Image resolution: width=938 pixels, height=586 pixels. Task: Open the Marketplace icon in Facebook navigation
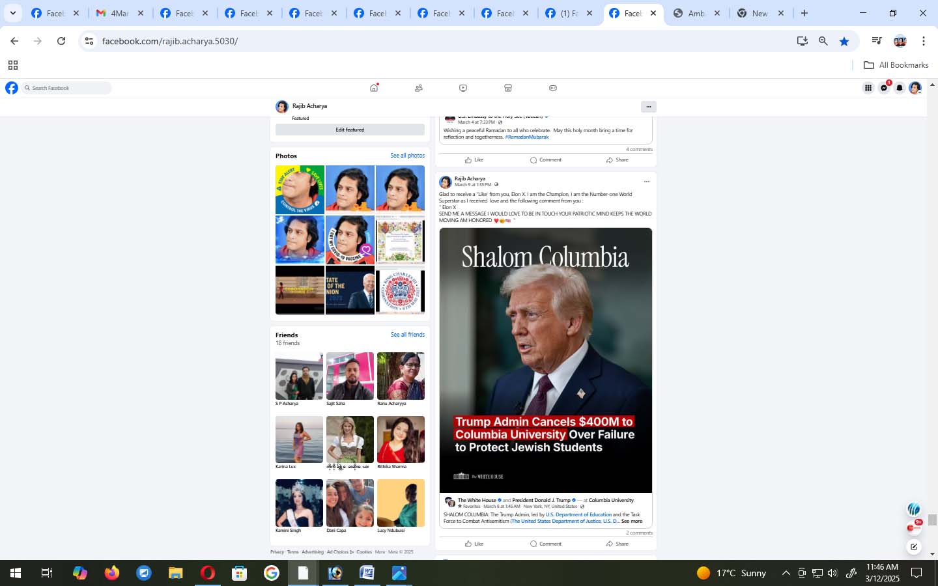pos(508,88)
